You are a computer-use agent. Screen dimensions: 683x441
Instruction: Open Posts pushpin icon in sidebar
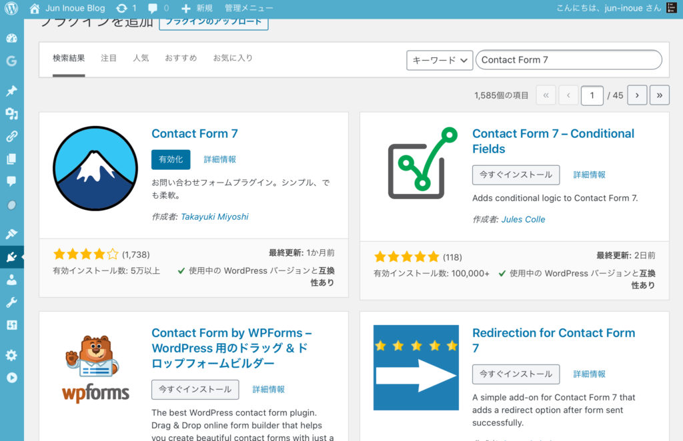[x=12, y=91]
